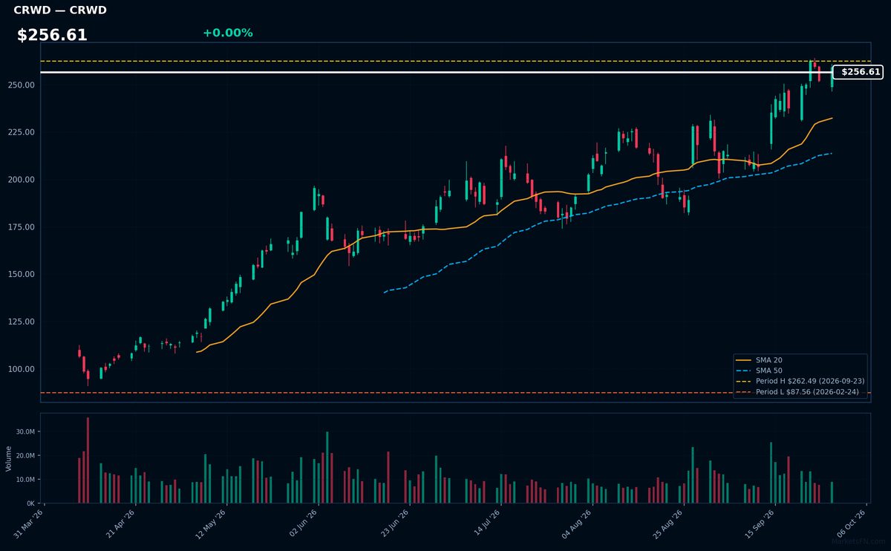The height and width of the screenshot is (551, 891).
Task: Click the 175.00 price axis label
Action: click(x=23, y=227)
